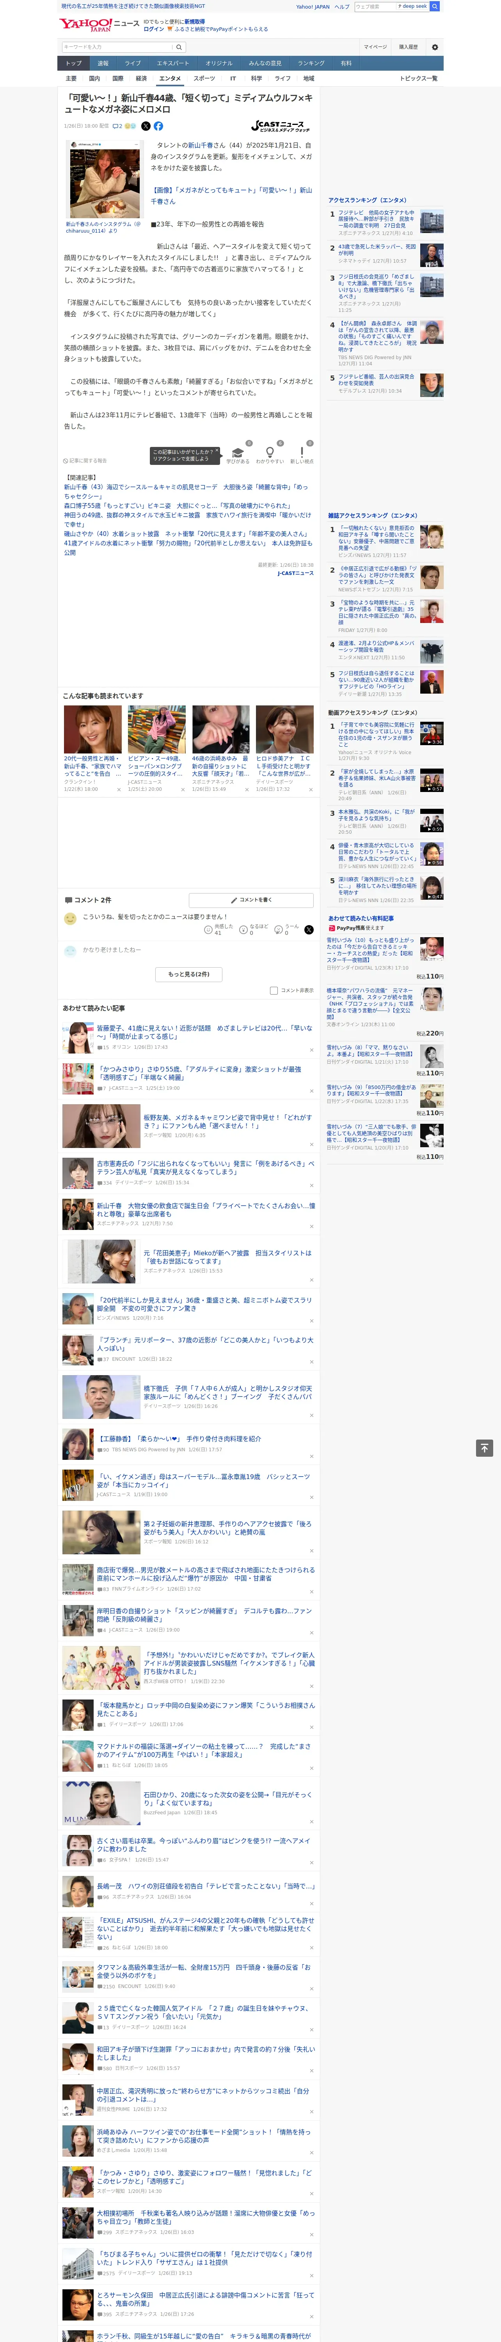
Task: Click the magnifier search button beside keyword field
Action: click(179, 46)
